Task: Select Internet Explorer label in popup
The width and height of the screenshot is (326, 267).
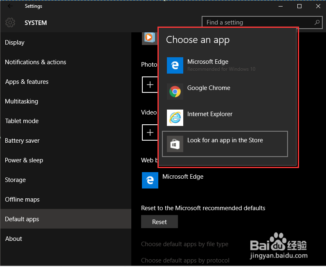Action: click(x=210, y=114)
